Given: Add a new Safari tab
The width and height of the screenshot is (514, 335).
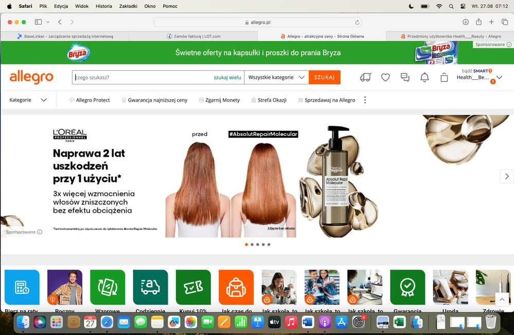Looking at the screenshot, I should point(491,22).
